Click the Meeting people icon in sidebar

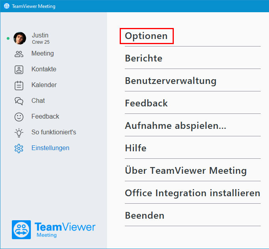(19, 54)
